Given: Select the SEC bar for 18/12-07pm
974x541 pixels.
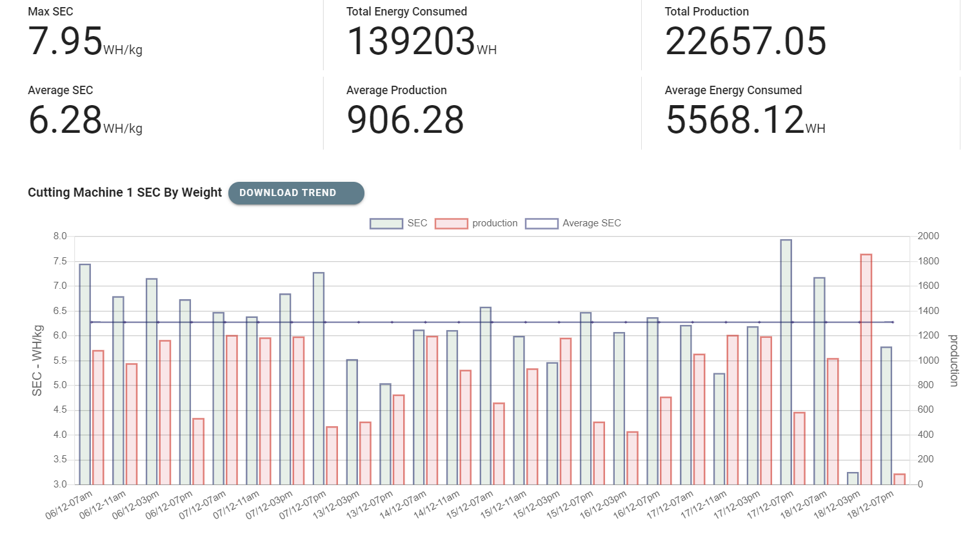Looking at the screenshot, I should coord(886,416).
